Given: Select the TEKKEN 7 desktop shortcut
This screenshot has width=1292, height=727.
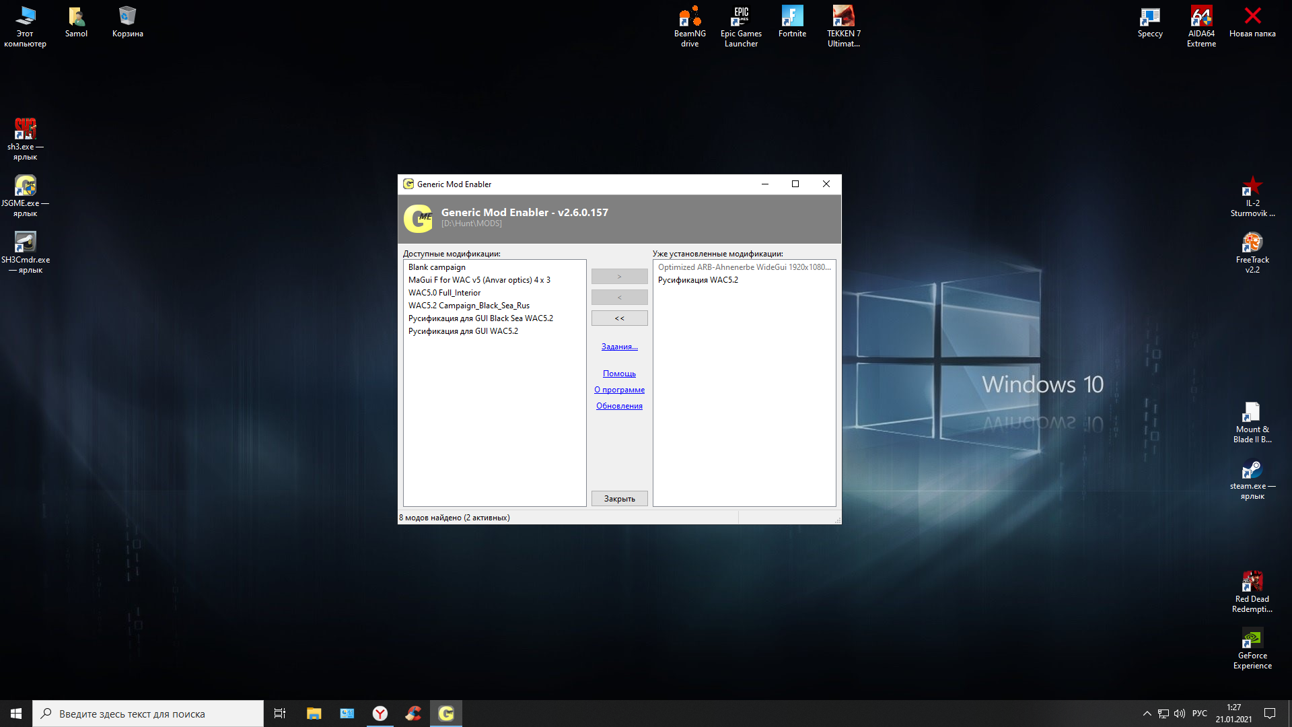Looking at the screenshot, I should (843, 26).
